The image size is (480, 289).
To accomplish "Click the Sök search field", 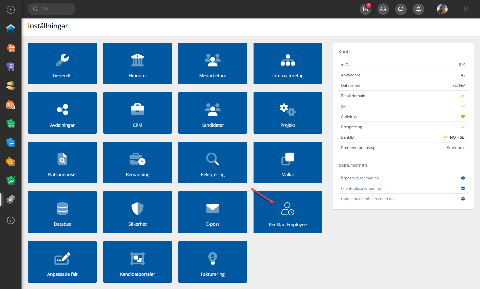I will click(52, 9).
